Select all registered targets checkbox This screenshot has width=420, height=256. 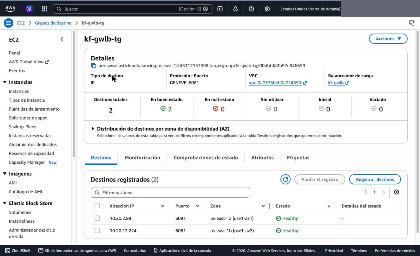[97, 206]
